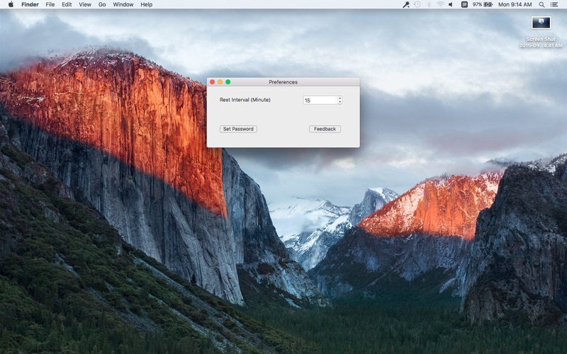Viewport: 567px width, 354px height.
Task: Open the Help menu
Action: click(x=147, y=4)
